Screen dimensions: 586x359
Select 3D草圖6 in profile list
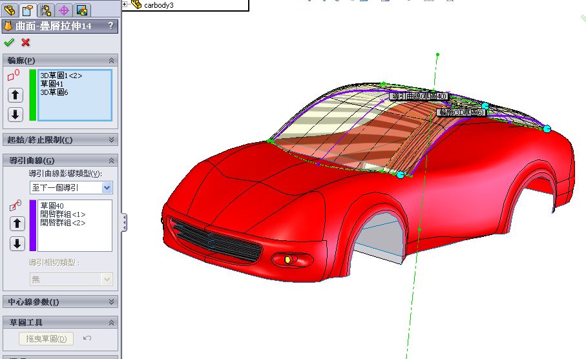(54, 92)
